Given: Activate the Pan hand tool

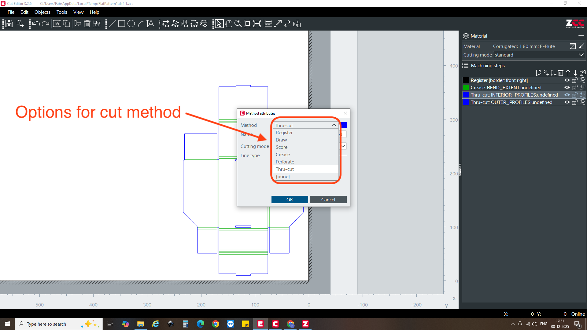Looking at the screenshot, I should coord(229,24).
